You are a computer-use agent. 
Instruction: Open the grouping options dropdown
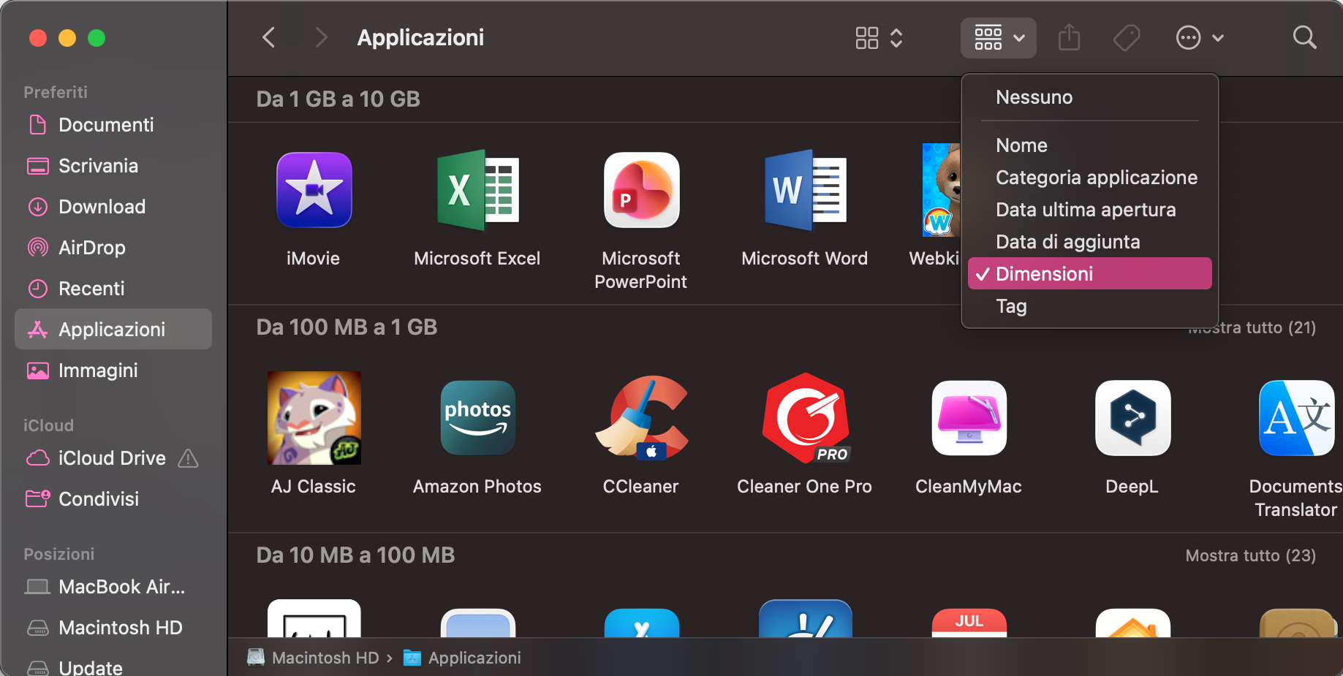[998, 37]
